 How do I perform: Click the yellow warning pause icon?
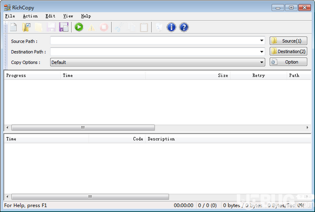(x=91, y=27)
